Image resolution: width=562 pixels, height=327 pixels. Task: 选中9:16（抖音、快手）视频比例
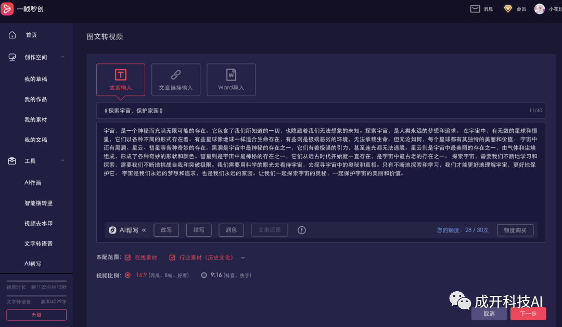[203, 275]
